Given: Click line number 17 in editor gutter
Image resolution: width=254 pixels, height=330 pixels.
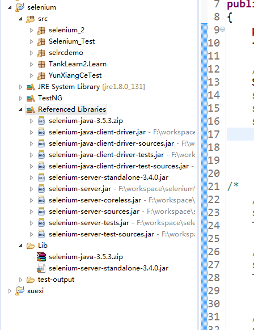Looking at the screenshot, I should coord(214,134).
